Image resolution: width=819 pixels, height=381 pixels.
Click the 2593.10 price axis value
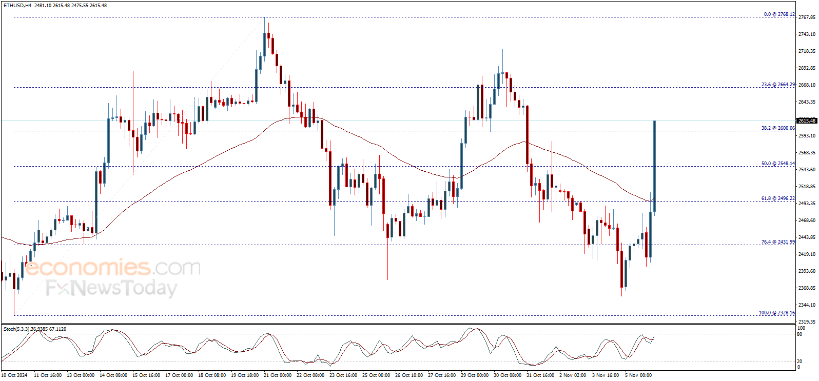(x=807, y=136)
